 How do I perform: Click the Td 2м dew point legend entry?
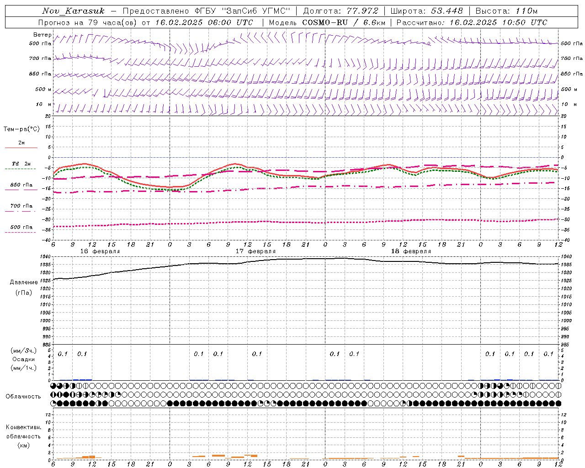21,164
